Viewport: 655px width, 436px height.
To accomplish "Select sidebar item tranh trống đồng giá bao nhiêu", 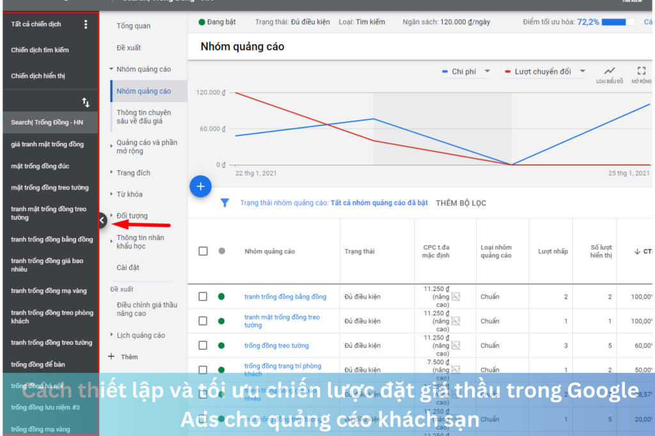I will pos(47,265).
